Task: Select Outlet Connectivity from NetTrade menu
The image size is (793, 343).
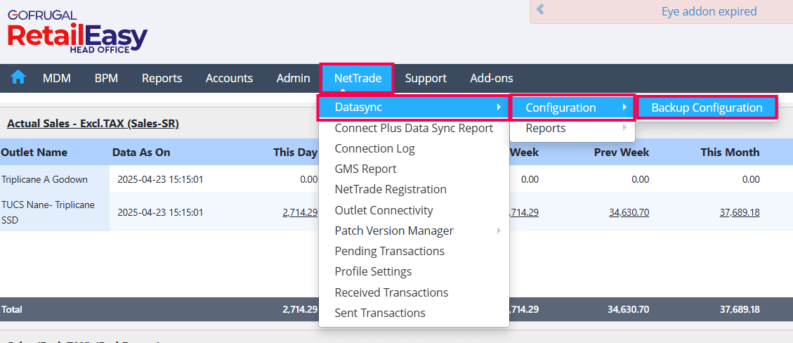Action: click(x=384, y=210)
